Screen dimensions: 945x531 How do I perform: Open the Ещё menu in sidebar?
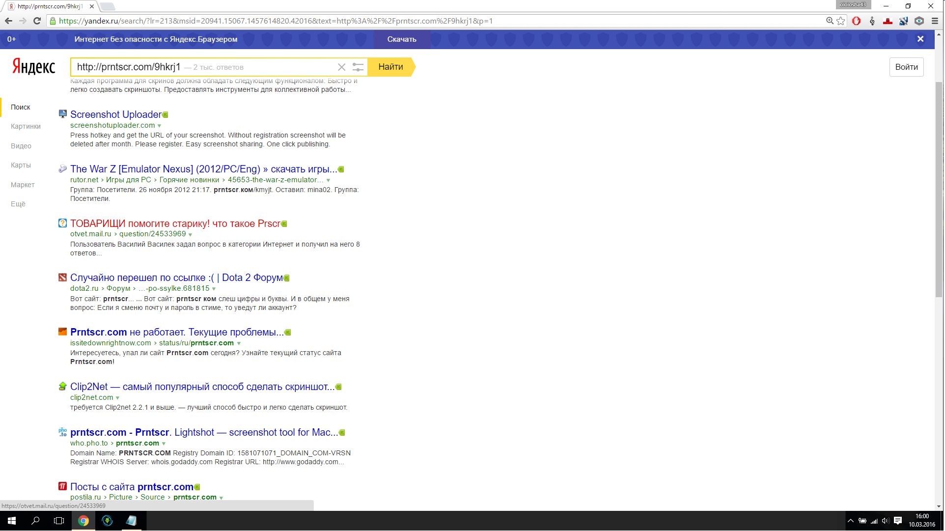[18, 204]
